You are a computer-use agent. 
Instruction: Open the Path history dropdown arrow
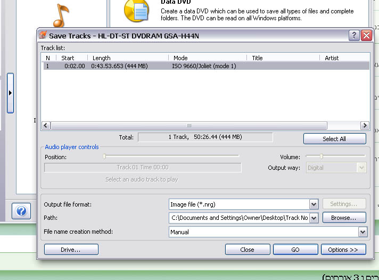(314, 218)
